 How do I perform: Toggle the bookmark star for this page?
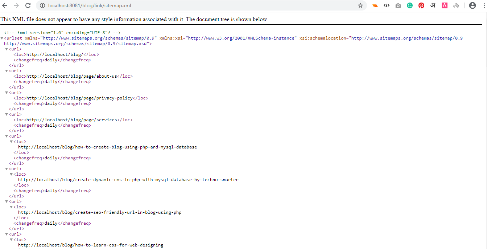pyautogui.click(x=360, y=5)
